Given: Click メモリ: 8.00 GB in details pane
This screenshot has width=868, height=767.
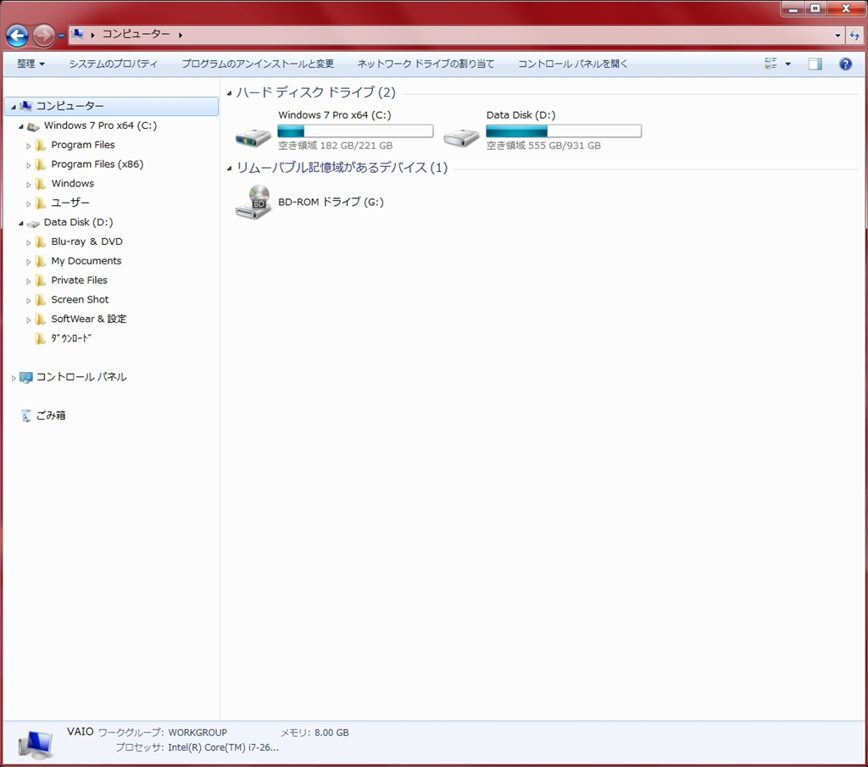Looking at the screenshot, I should [x=315, y=733].
